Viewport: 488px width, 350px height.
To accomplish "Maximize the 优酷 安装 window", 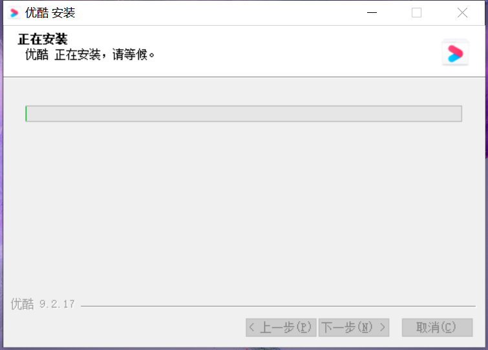I will (x=416, y=13).
